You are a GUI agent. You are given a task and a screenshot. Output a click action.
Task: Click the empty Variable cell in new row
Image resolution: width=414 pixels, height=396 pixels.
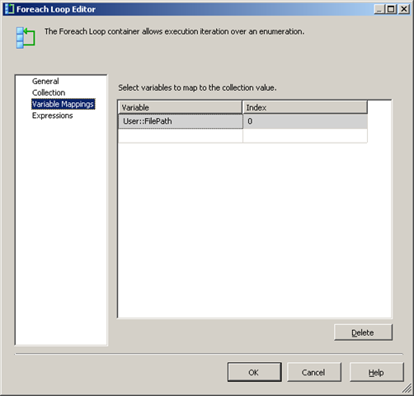coord(181,135)
